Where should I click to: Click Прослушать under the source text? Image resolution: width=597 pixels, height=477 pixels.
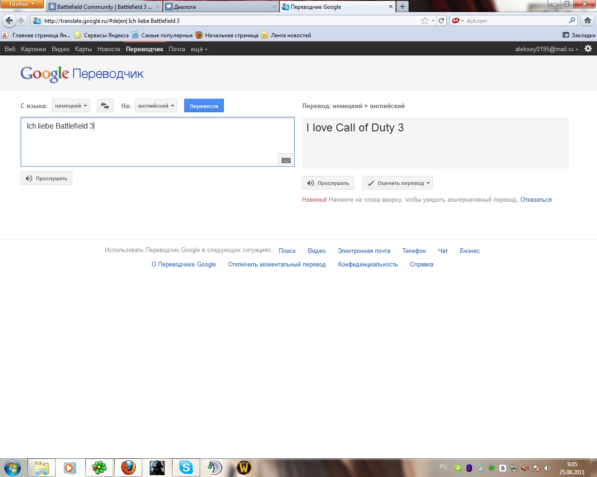click(x=46, y=178)
